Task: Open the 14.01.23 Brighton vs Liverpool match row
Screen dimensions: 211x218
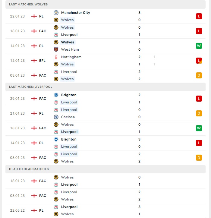Action: pyautogui.click(x=105, y=143)
